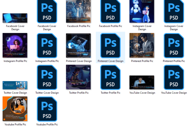
Task: Select the YouTube Cover Design PSD file icon
Action: pos(174,77)
